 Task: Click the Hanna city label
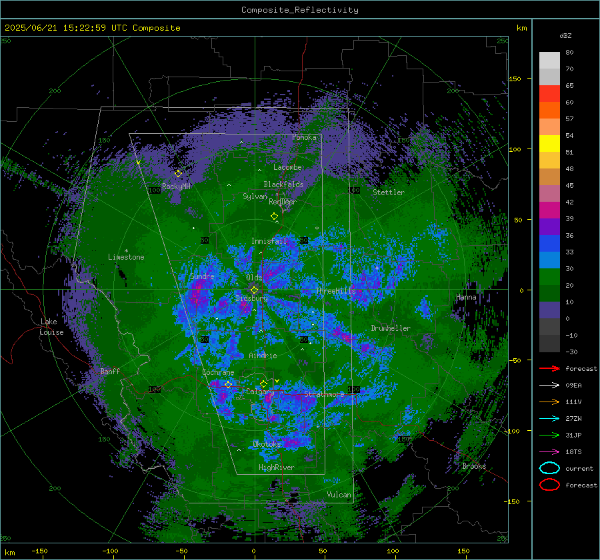click(466, 297)
